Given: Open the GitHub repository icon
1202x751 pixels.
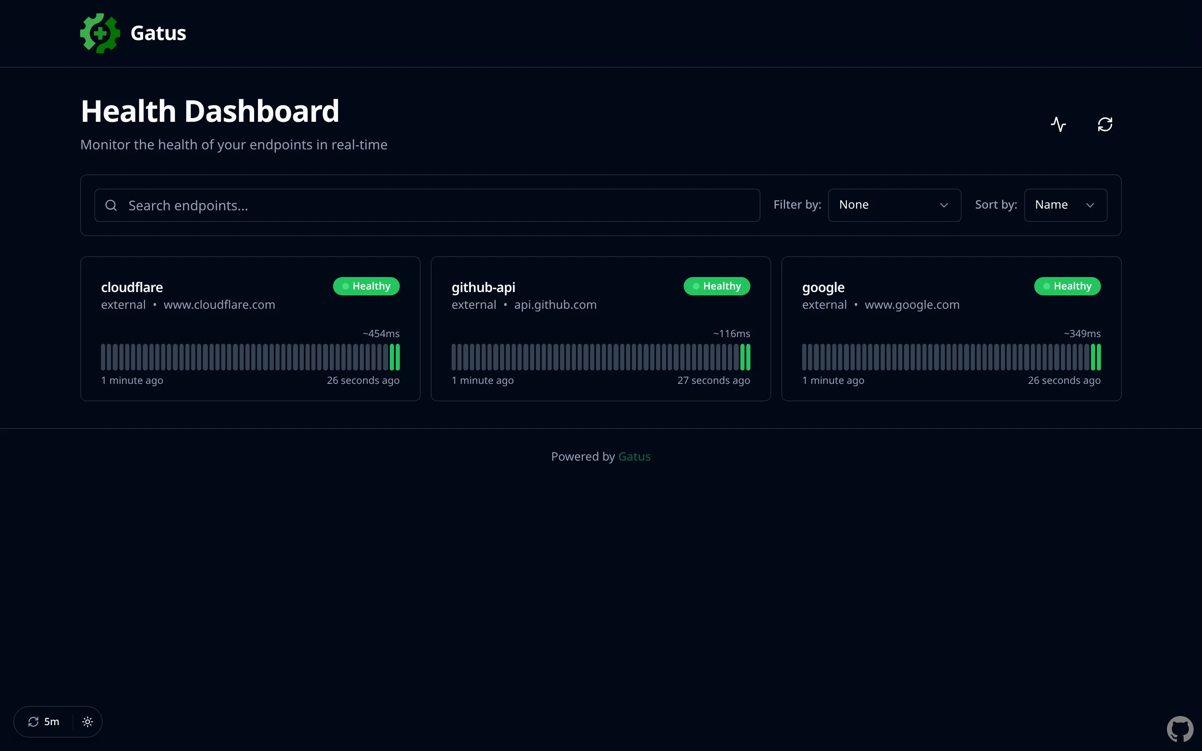Looking at the screenshot, I should (1180, 729).
